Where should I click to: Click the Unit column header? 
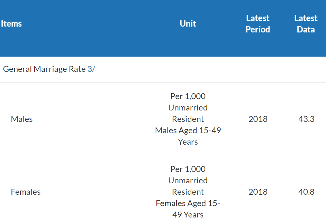tap(188, 24)
